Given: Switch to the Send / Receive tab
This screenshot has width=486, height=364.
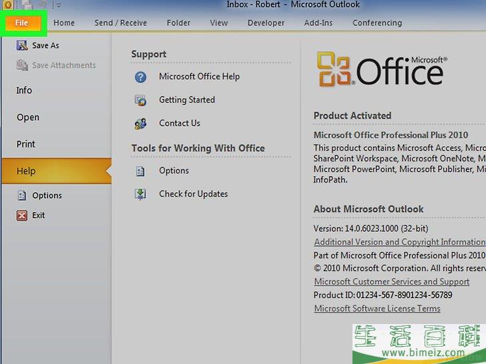Looking at the screenshot, I should point(120,23).
